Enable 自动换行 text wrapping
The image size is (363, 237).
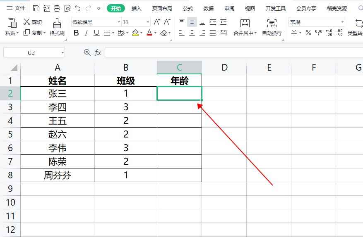[272, 27]
